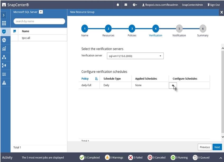
Task: Click the Configure Schedules column header
Action: click(x=185, y=79)
